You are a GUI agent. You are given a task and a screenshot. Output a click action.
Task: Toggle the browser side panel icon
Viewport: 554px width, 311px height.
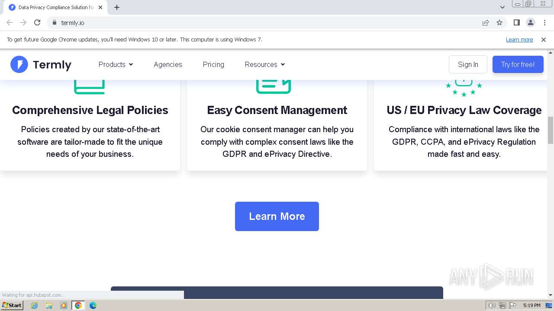click(x=516, y=22)
